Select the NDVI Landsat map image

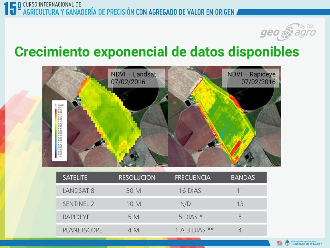click(105, 116)
